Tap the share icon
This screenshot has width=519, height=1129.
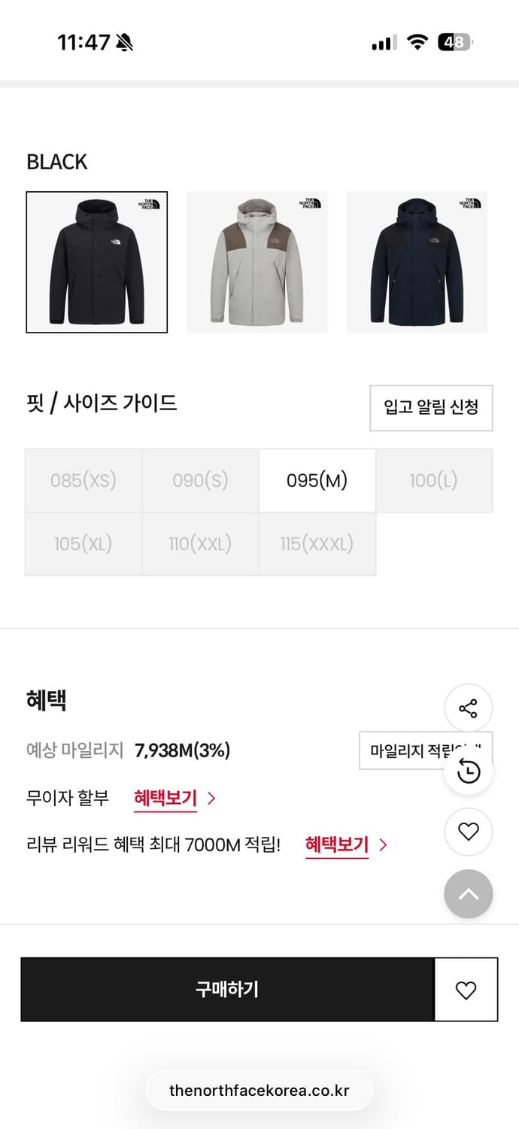pos(469,708)
